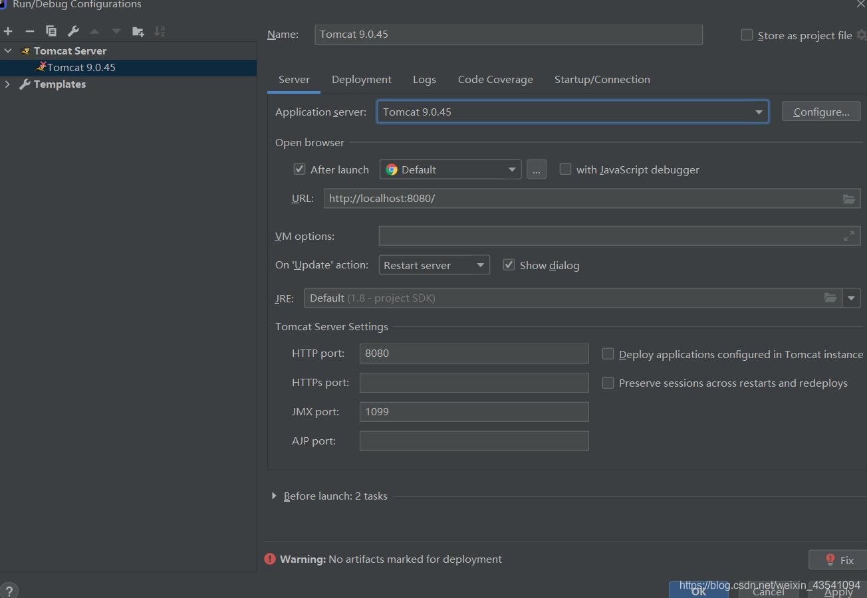Collapse the Tomcat Server tree node
867x598 pixels.
click(8, 50)
